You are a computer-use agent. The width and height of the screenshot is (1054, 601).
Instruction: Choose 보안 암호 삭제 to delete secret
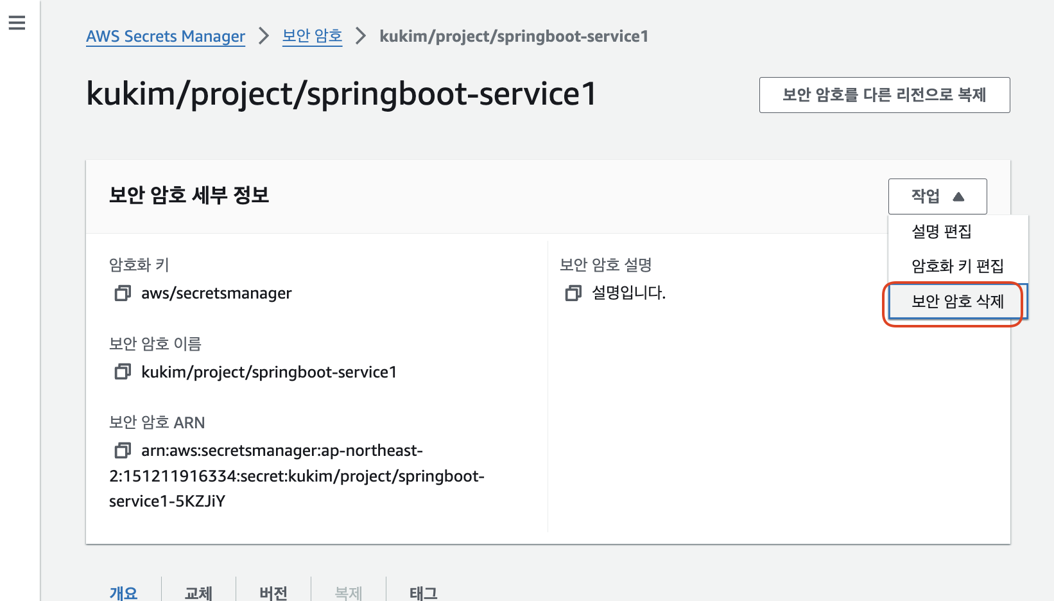pyautogui.click(x=958, y=301)
